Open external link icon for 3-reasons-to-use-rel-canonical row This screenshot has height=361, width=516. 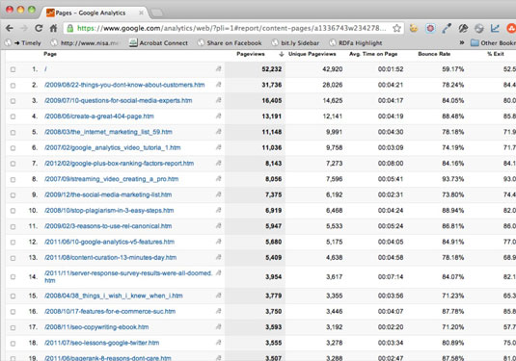(x=218, y=226)
